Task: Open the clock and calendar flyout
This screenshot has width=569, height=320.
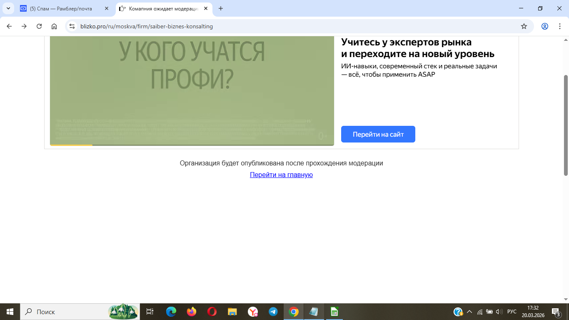Action: 533,312
